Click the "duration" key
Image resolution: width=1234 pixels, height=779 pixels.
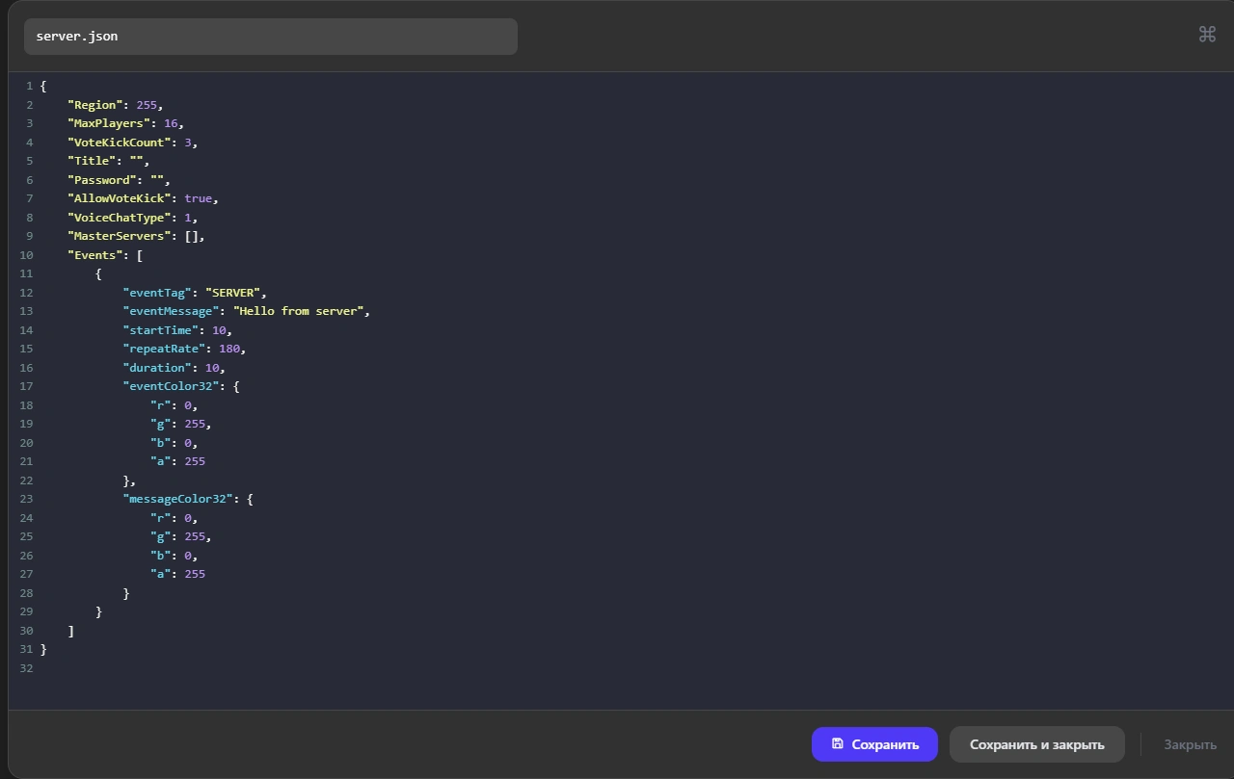tap(157, 368)
